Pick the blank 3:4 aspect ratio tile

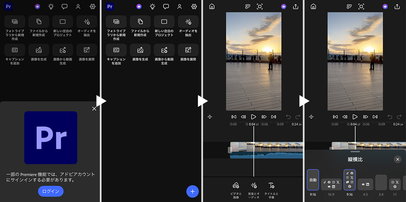click(381, 182)
